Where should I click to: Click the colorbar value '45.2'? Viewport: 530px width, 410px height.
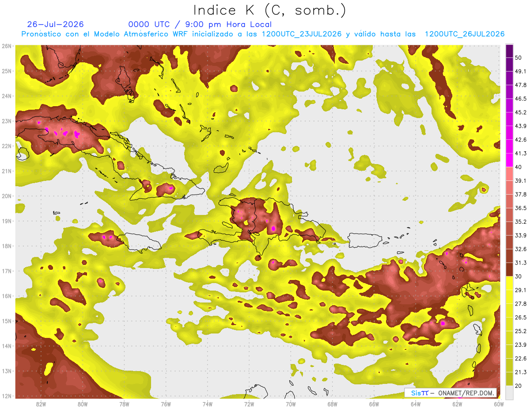pos(521,112)
